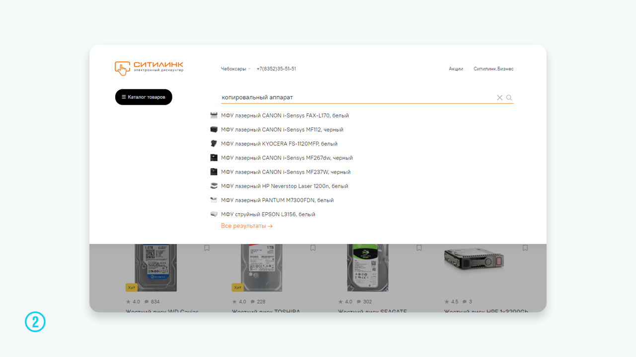The height and width of the screenshot is (357, 636).
Task: Select suggestion KYOCERA FS-1120MFP, белый
Action: tap(279, 144)
